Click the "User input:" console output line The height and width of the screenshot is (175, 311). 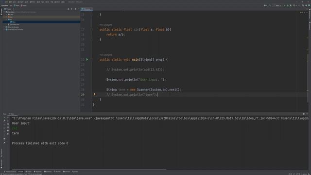(21, 123)
